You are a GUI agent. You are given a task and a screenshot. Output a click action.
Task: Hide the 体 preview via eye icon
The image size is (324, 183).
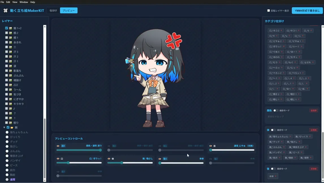coord(109,159)
